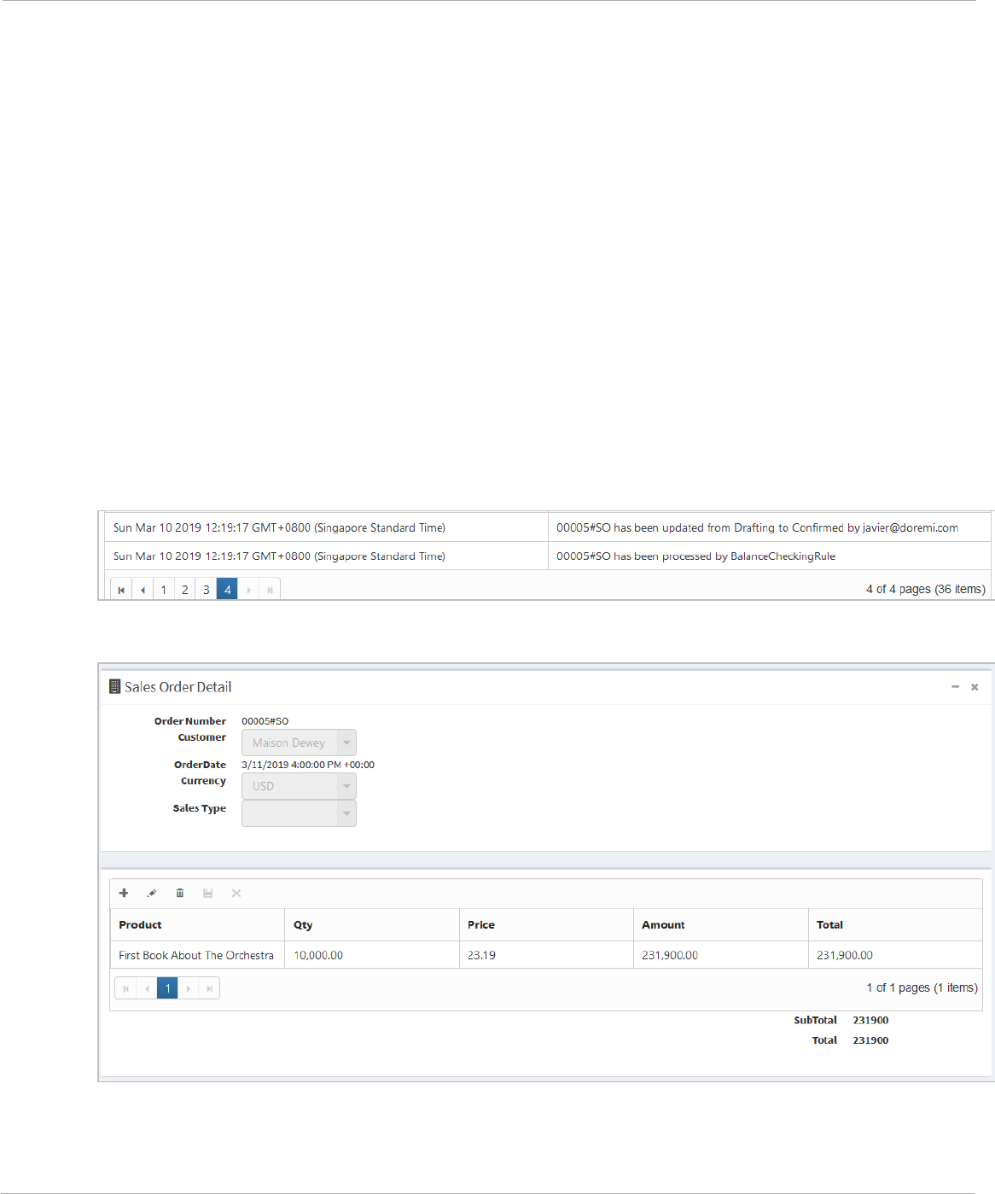
Task: Click the 23.19 price cell
Action: 546,955
